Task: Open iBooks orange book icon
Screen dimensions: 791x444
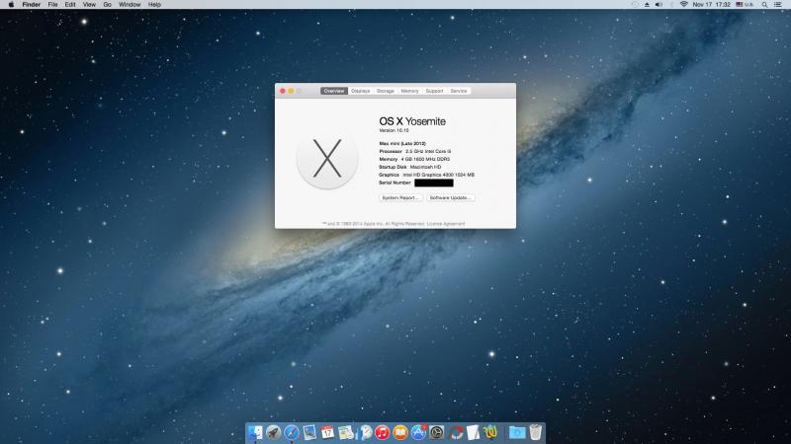Action: [400, 432]
